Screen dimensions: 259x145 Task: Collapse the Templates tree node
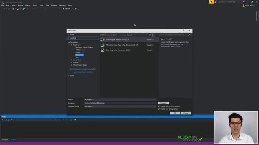tap(69, 42)
